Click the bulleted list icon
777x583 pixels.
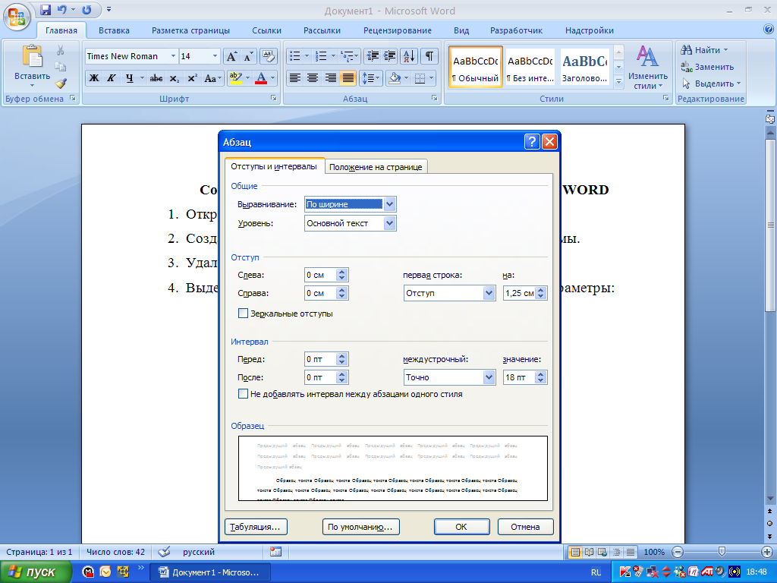[x=295, y=56]
